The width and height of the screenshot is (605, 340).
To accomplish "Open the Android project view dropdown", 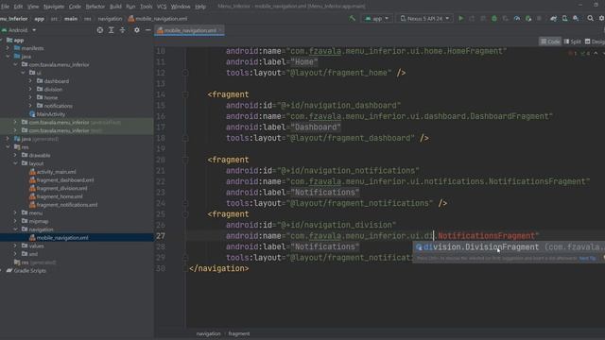I will 19,30.
